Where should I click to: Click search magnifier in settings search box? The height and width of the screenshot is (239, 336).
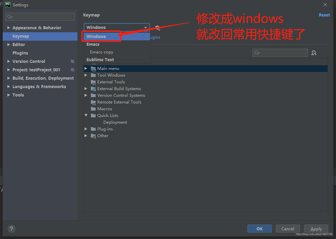point(10,17)
